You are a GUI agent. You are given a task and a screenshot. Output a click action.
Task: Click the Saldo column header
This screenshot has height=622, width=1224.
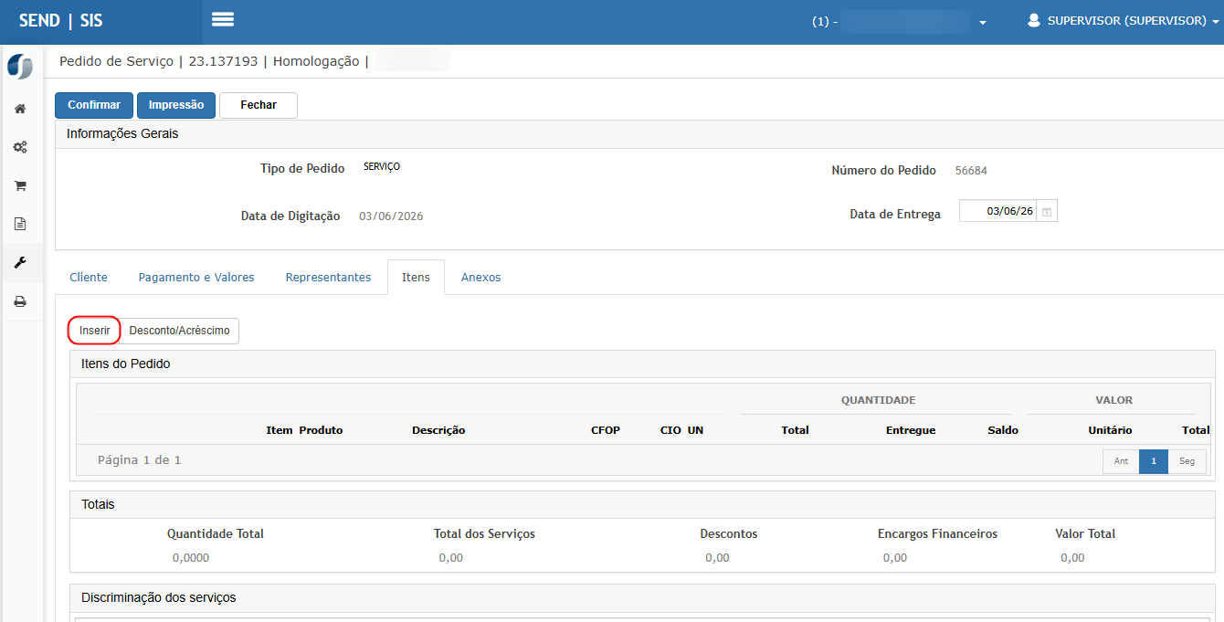[x=1003, y=430]
